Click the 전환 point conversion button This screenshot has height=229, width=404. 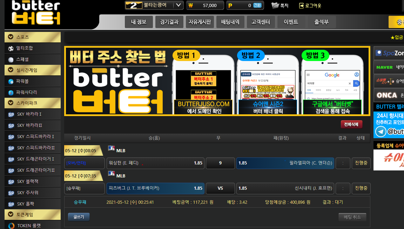coord(257,5)
